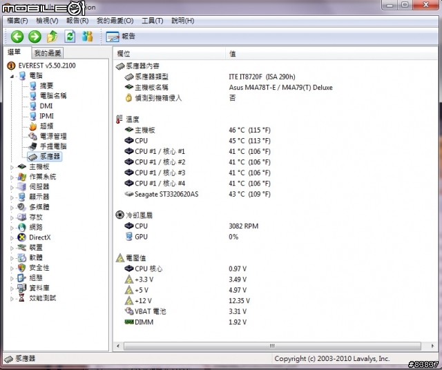Click the hard drive icon for Seagate ST3320620AS

pos(129,194)
